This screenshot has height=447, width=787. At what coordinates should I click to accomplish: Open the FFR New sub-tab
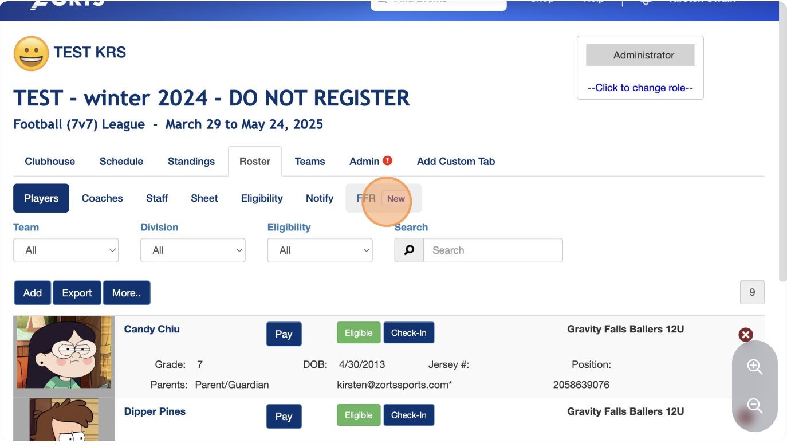point(384,198)
